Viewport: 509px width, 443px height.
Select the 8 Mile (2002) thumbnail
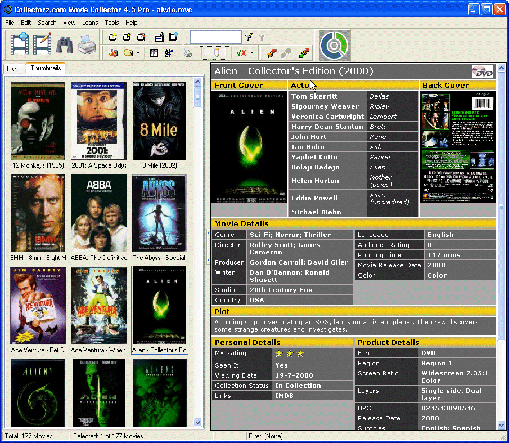click(x=159, y=125)
